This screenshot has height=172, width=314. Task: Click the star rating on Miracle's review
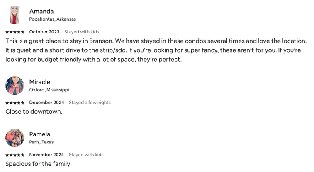point(15,103)
